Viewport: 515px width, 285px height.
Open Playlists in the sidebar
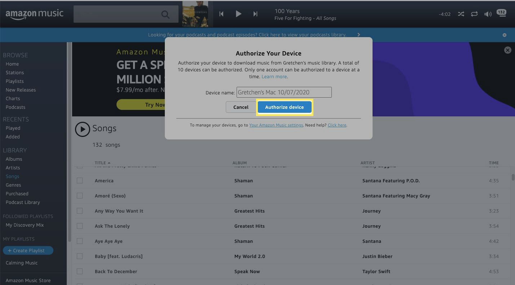(x=14, y=81)
